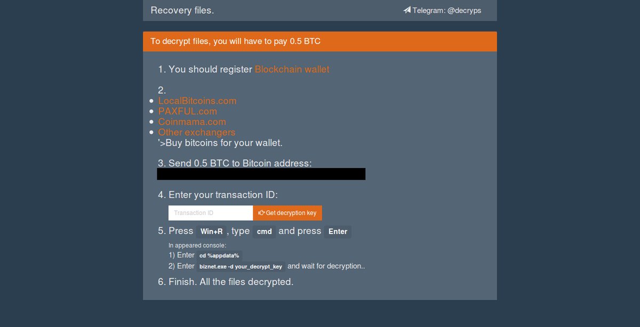Image resolution: width=640 pixels, height=327 pixels.
Task: Click the Telegram paper plane icon
Action: point(407,10)
